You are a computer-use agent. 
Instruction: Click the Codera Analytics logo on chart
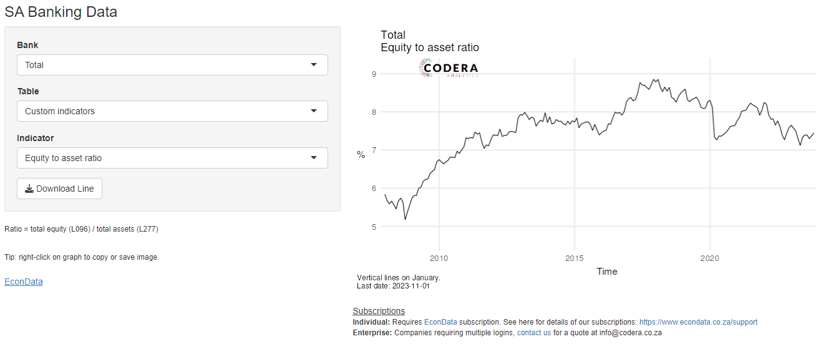click(x=449, y=68)
